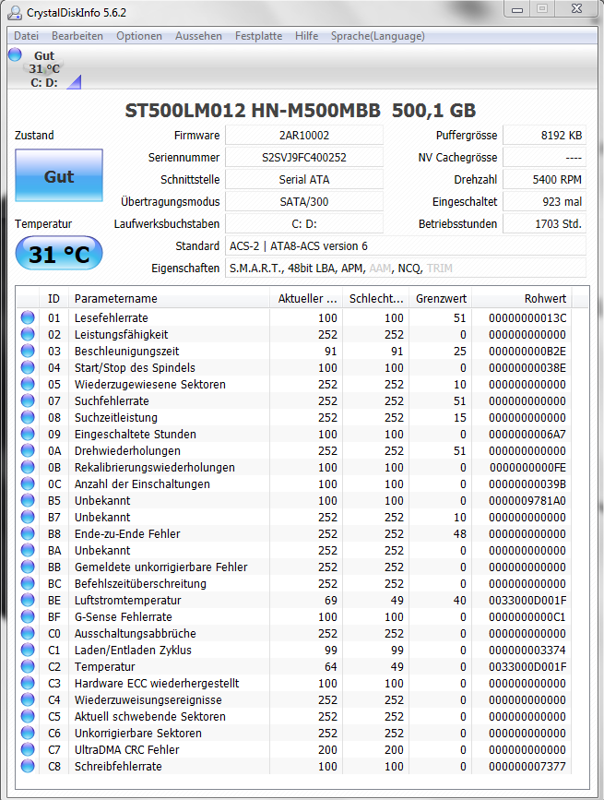Click status orb for Beschleunigungszeit row
The height and width of the screenshot is (800, 604).
pos(28,351)
